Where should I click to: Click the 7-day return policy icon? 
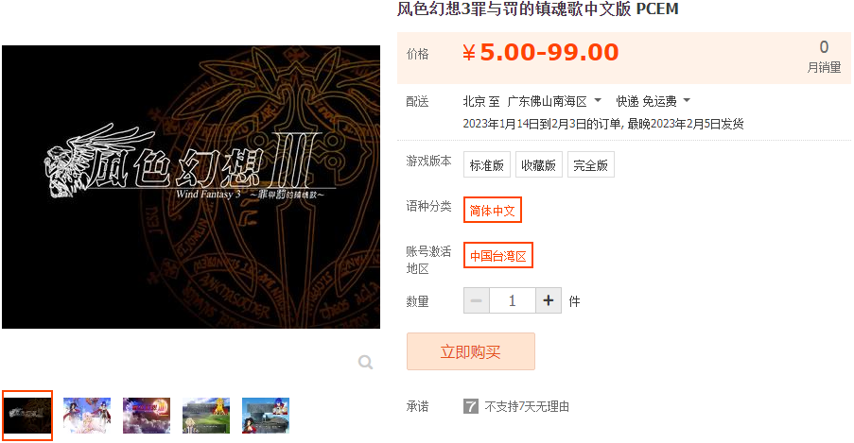click(471, 406)
